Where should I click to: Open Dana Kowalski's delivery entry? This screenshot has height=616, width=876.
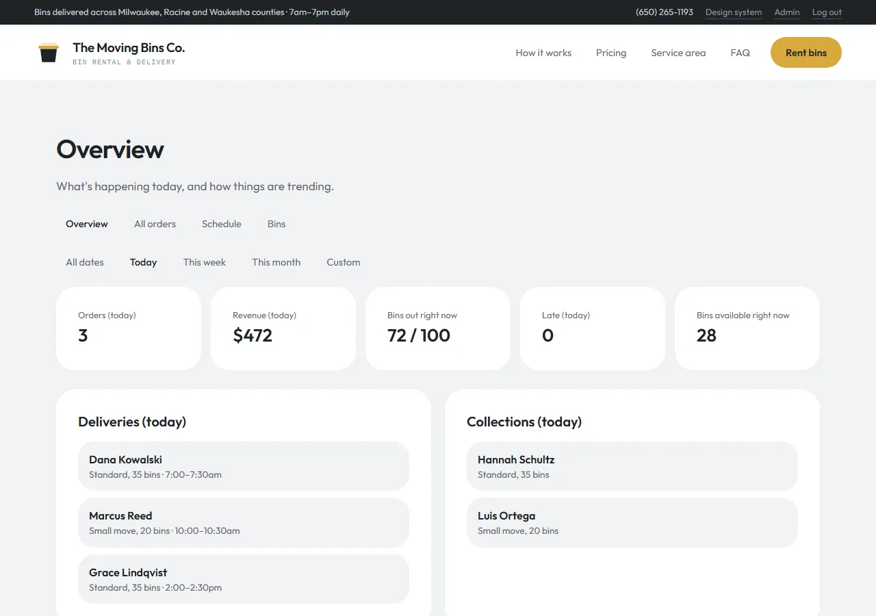point(244,466)
